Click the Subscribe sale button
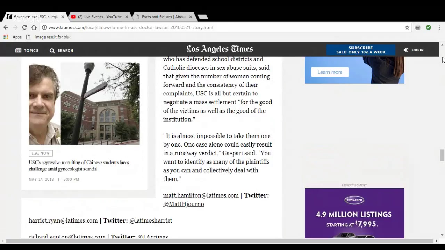This screenshot has height=250, width=445. coord(361,50)
